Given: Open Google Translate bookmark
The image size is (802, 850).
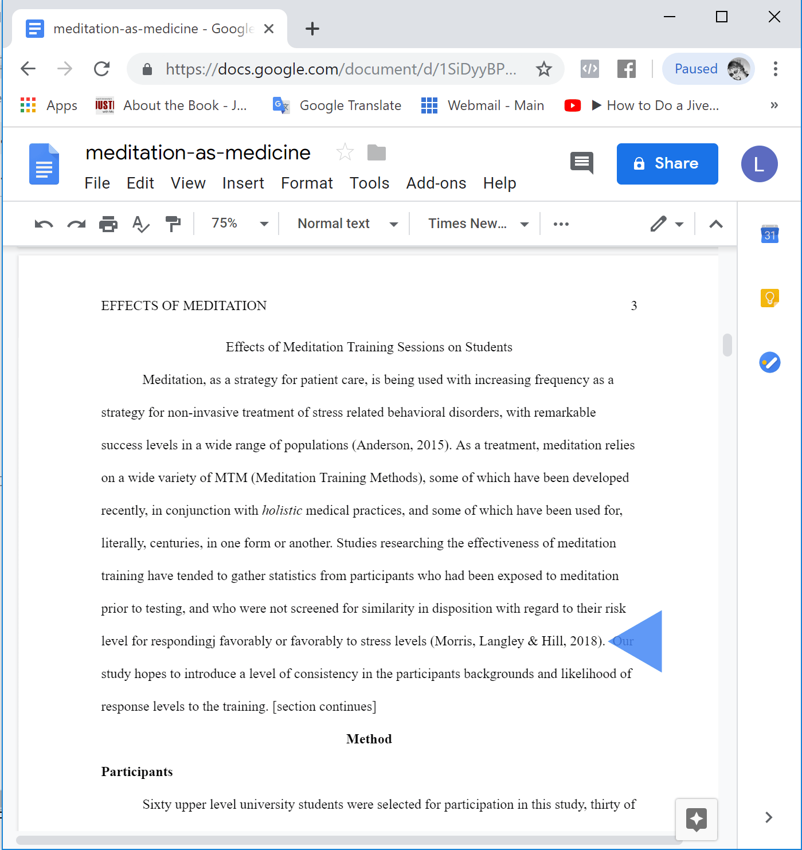Looking at the screenshot, I should [337, 105].
